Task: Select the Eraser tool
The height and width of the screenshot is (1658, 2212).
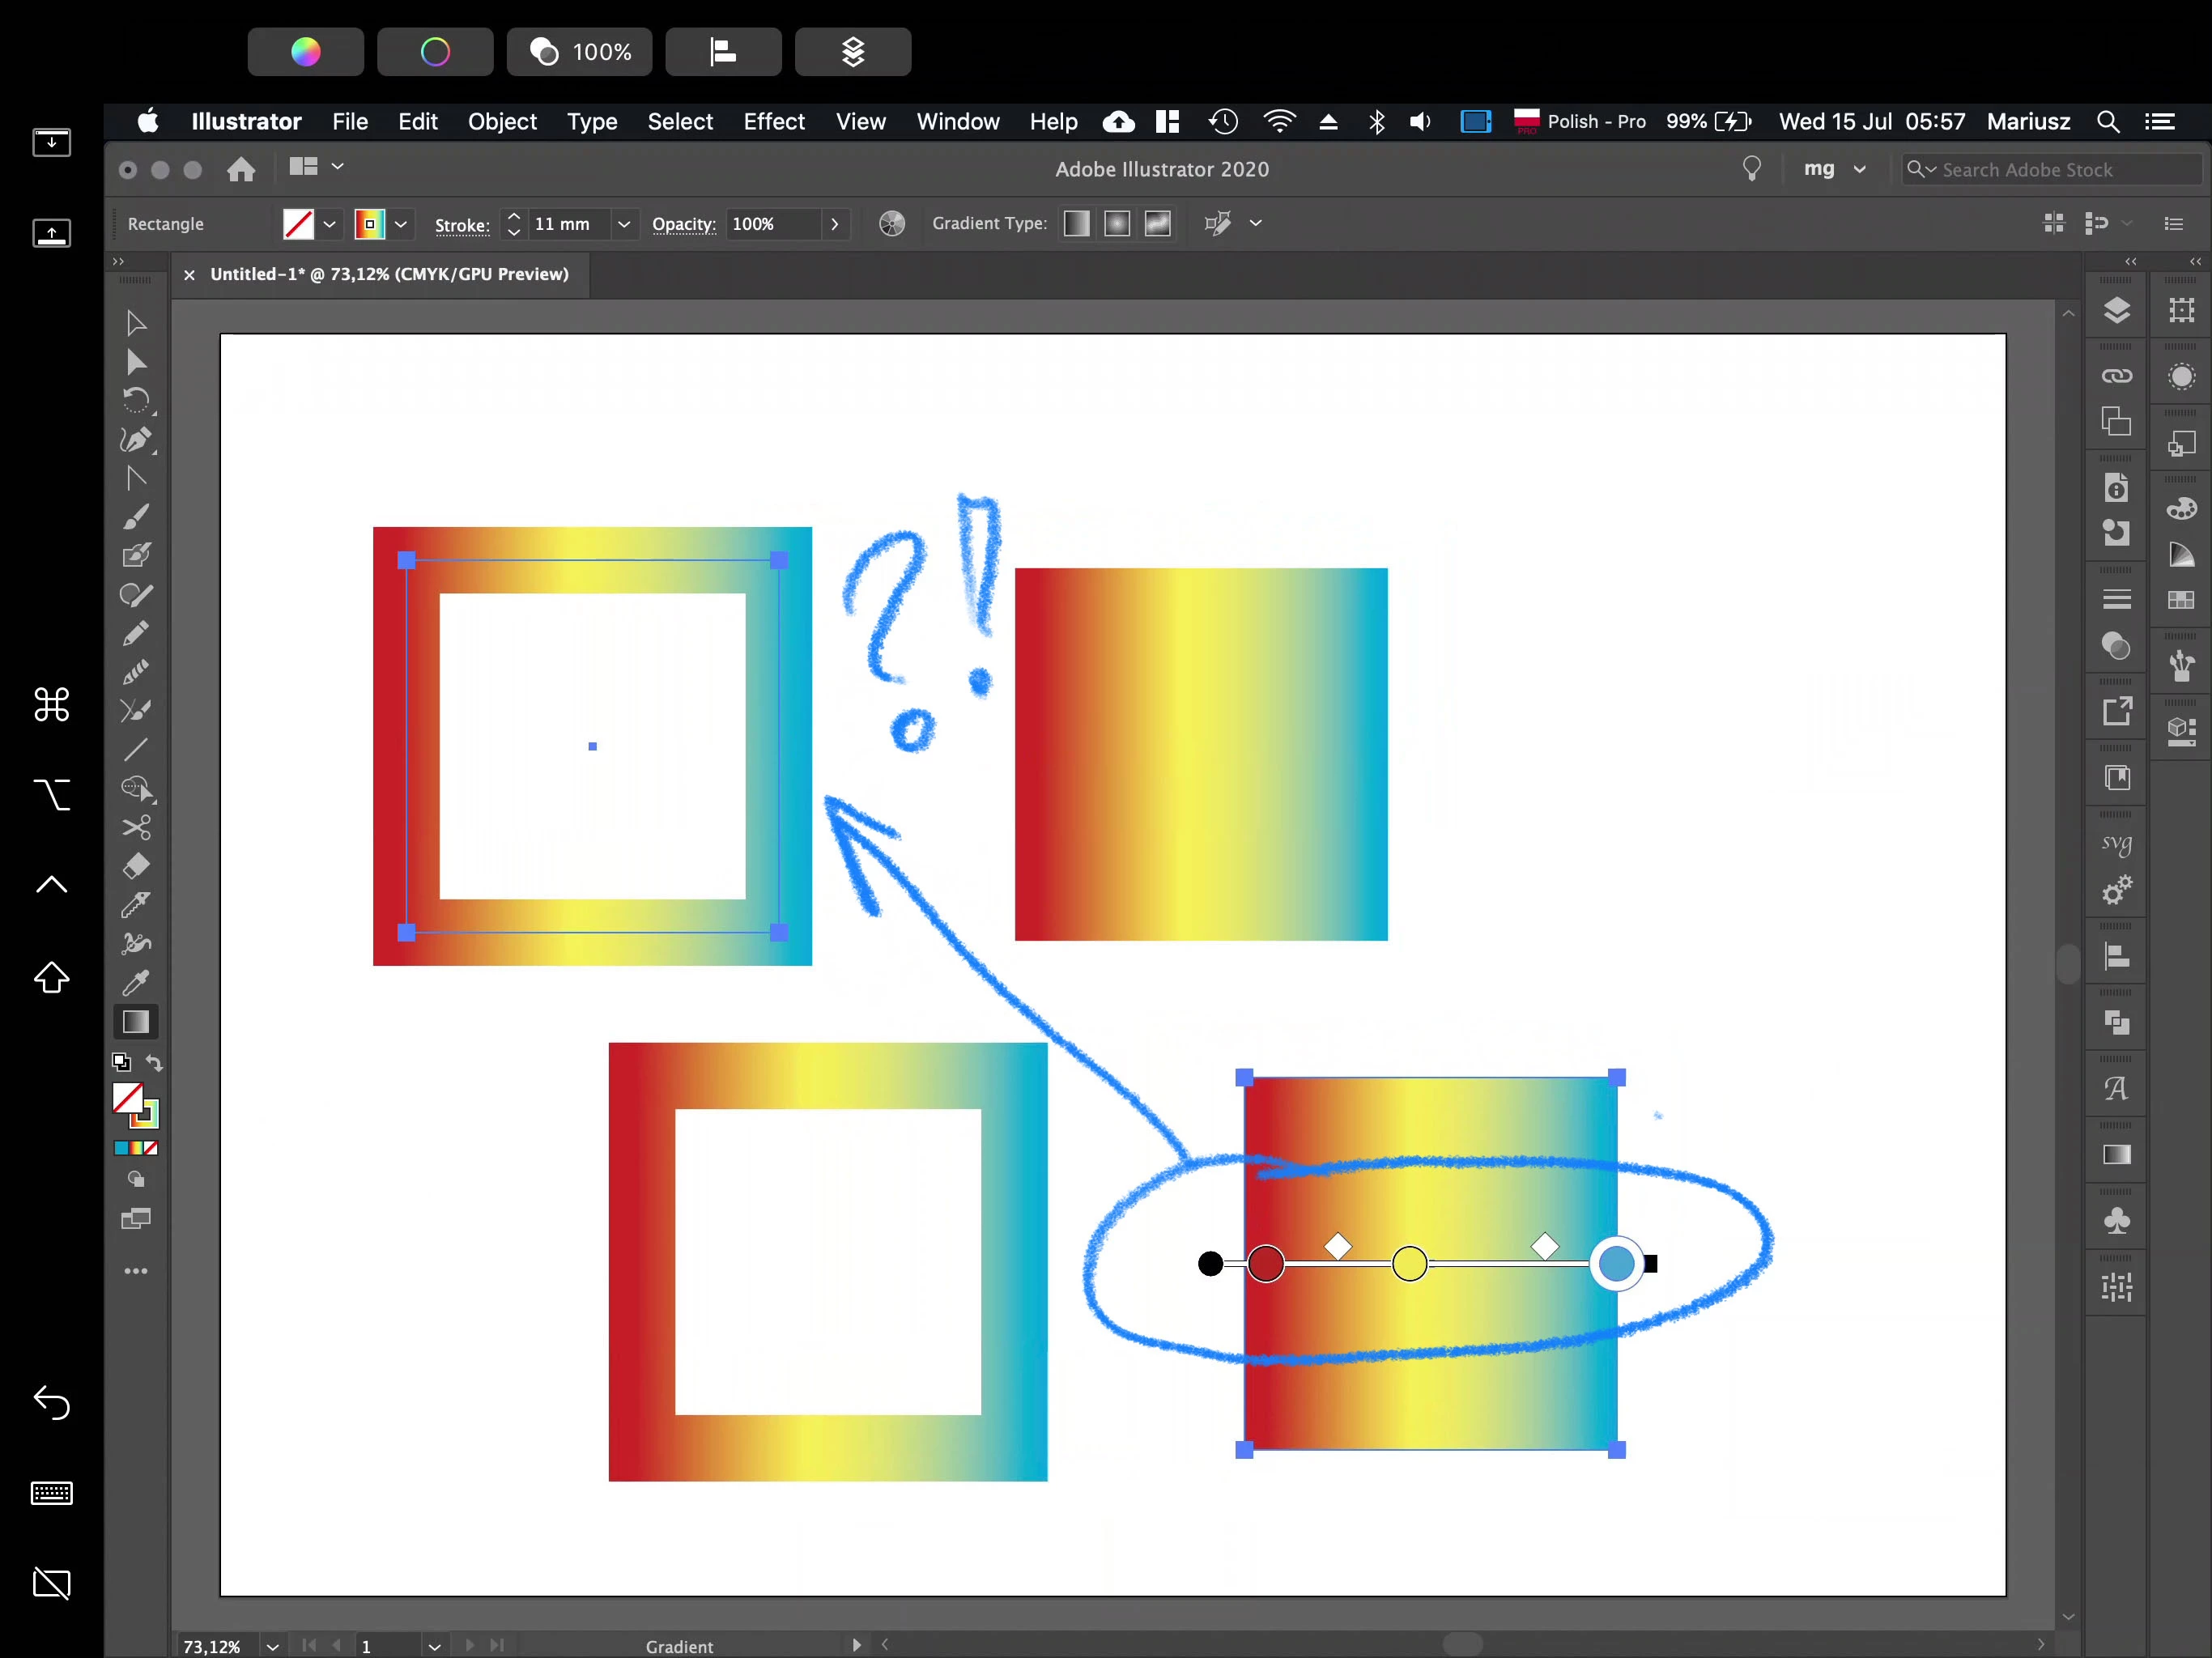Action: [x=136, y=866]
